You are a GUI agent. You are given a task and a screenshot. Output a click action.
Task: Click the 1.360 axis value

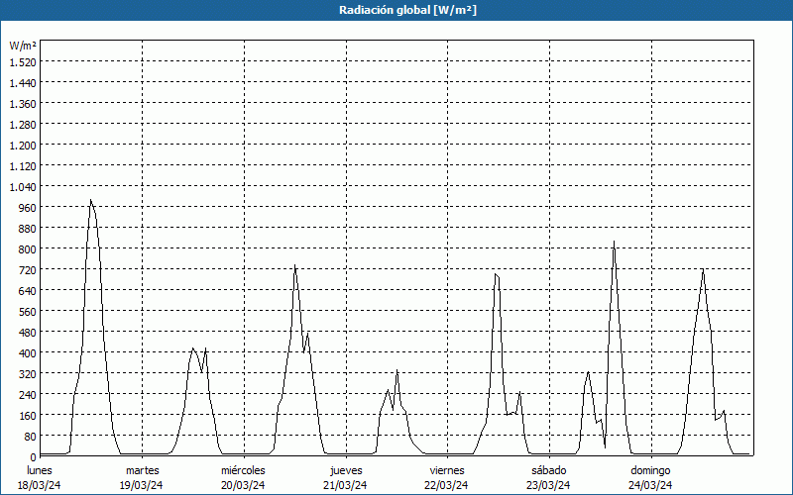23,104
